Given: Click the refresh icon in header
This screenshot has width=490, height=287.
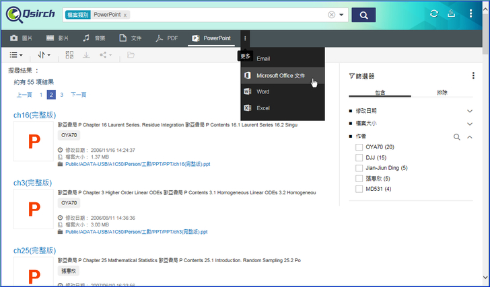Looking at the screenshot, I should coord(434,14).
